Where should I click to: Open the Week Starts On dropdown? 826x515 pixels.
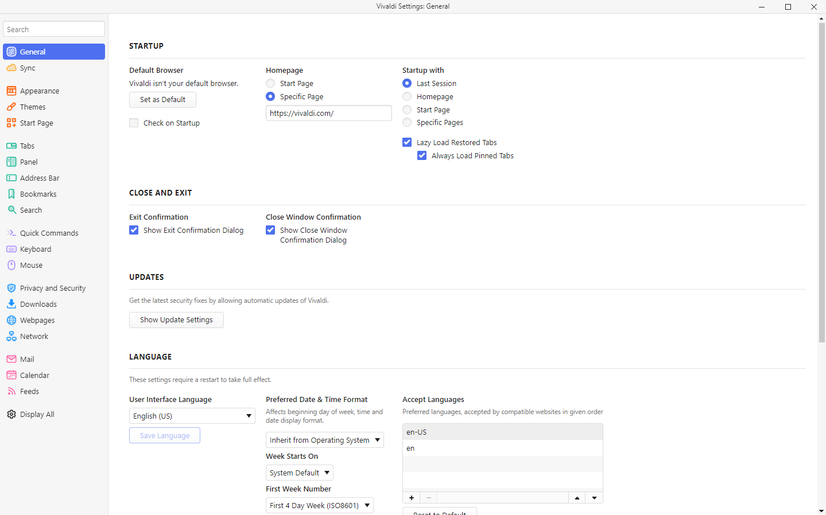(x=300, y=473)
